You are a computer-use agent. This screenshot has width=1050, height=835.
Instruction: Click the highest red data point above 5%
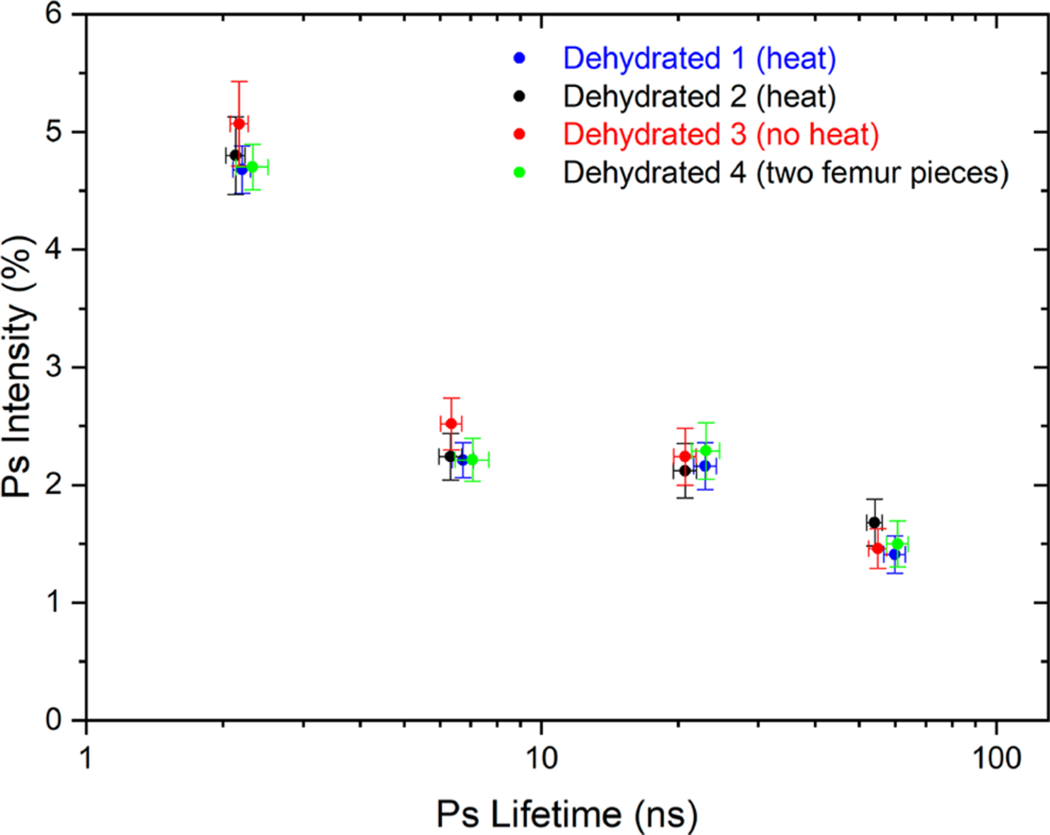239,124
